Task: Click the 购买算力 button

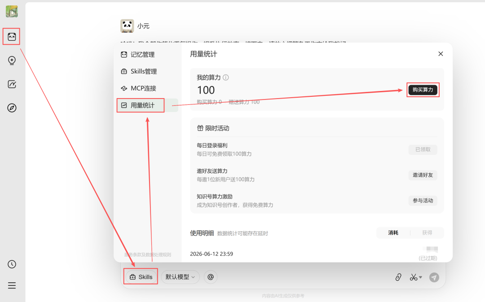Action: pos(423,90)
